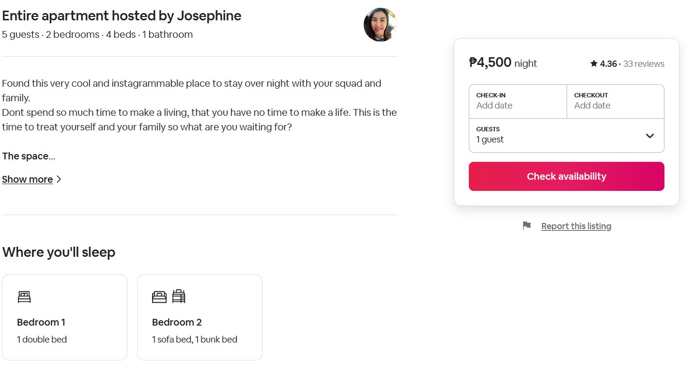Image resolution: width=694 pixels, height=376 pixels.
Task: Click the double bed icon in Bedroom 1
Action: point(24,297)
